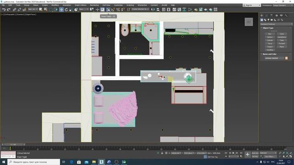Image resolution: width=294 pixels, height=165 pixels.
Task: Click the object color swatch
Action: pos(286,58)
